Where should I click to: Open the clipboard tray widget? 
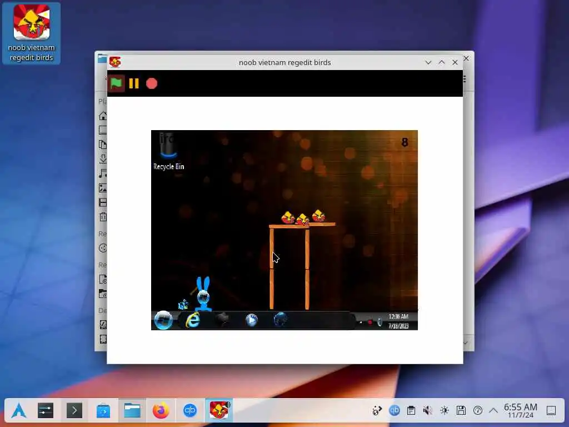click(x=411, y=411)
